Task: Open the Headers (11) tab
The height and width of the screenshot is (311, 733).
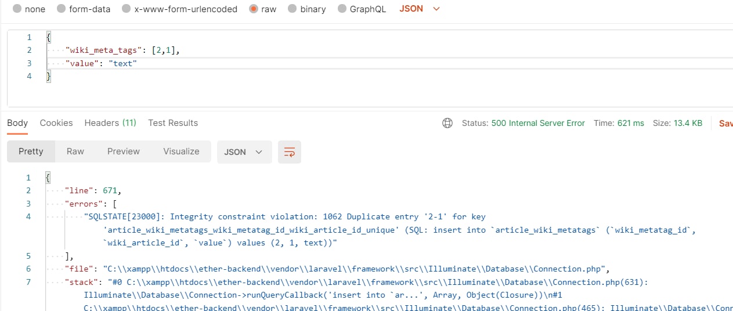Action: [110, 123]
